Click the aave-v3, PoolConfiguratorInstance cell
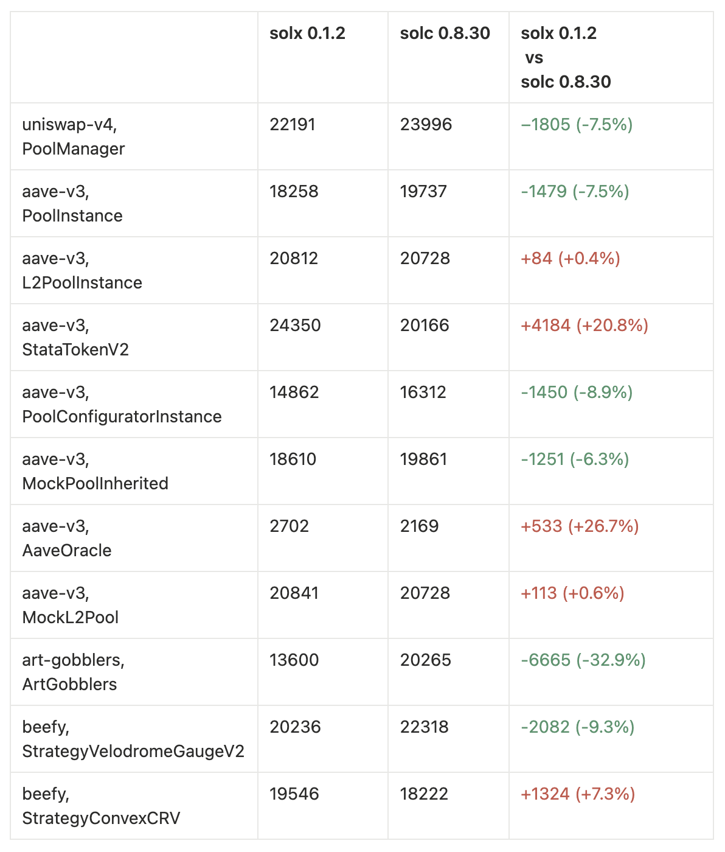 click(122, 404)
